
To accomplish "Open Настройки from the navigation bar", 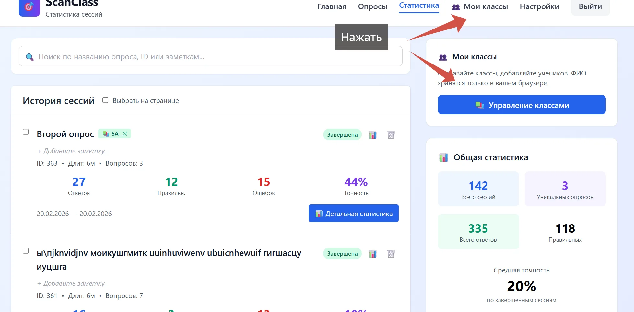I will tap(539, 6).
